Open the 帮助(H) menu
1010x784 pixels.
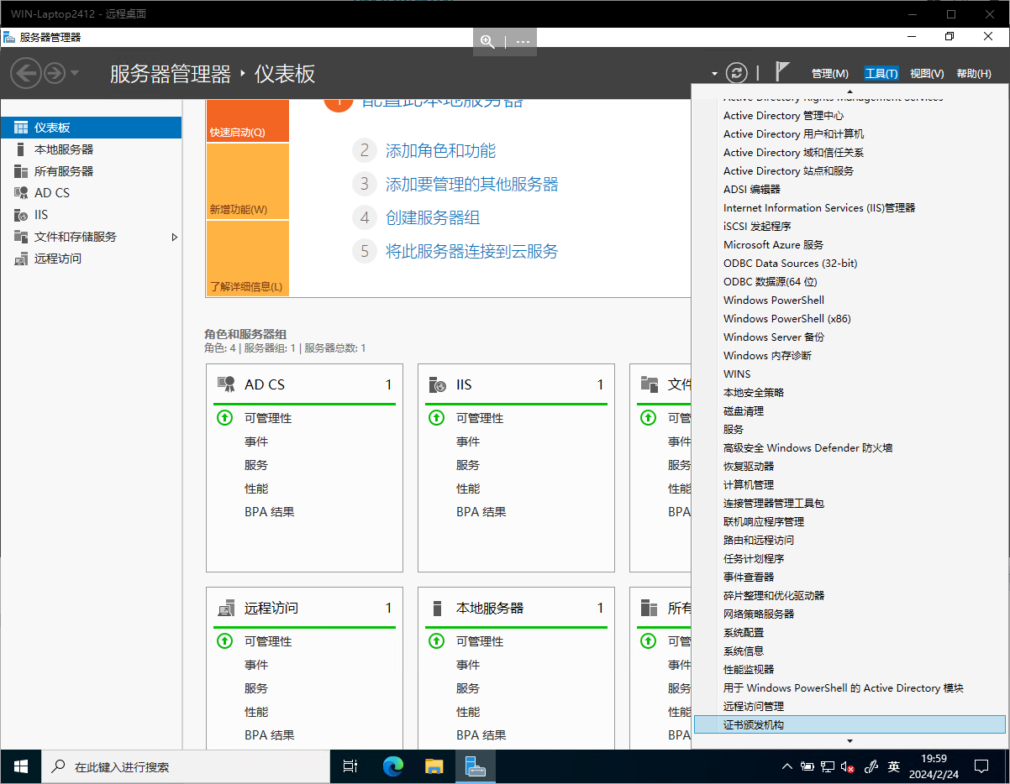[x=973, y=74]
